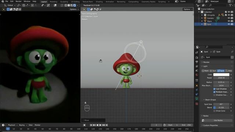Open the Help menu
Screen dimensions: 235x132
pos(35,1)
